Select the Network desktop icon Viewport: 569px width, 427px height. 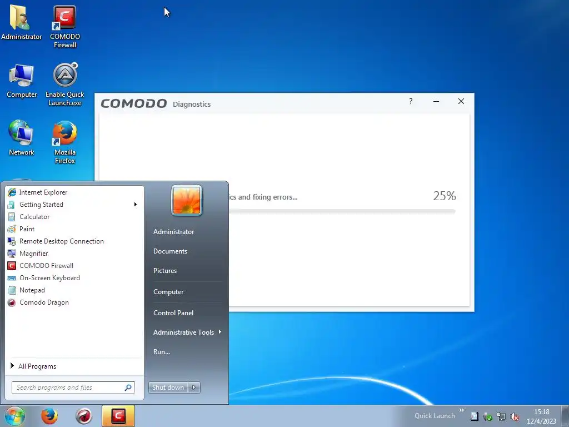[x=22, y=138]
